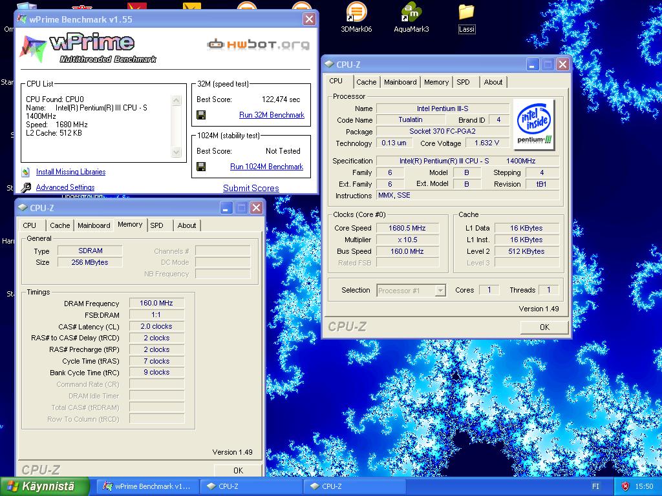Open the Submit Scores link
Image resolution: width=662 pixels, height=496 pixels.
251,188
